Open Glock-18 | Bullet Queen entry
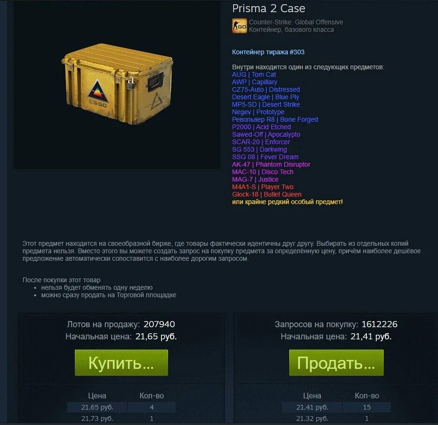The image size is (438, 425). 266,194
